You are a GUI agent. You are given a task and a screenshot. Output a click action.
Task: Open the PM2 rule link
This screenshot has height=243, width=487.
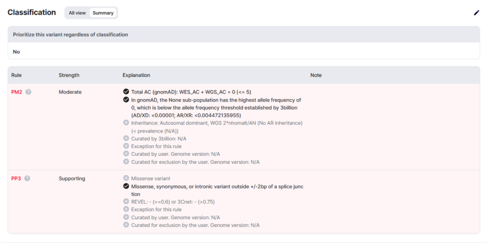pos(17,92)
